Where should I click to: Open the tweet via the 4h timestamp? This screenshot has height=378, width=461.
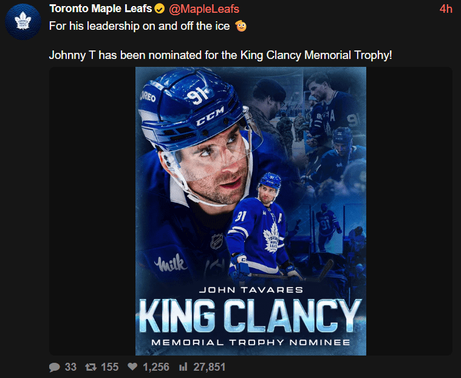(x=446, y=9)
